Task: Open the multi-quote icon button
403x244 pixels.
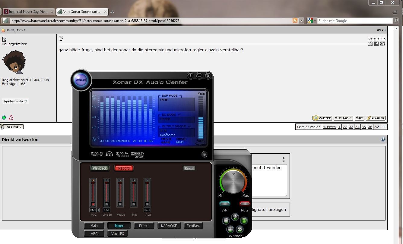Action: 359,118
